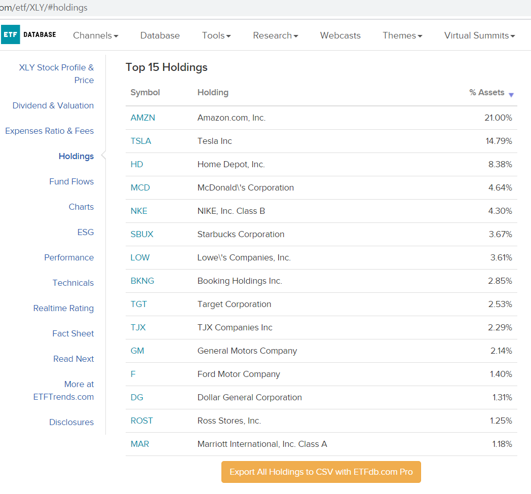This screenshot has height=494, width=531.
Task: Jump to the ESG section
Action: [x=86, y=232]
